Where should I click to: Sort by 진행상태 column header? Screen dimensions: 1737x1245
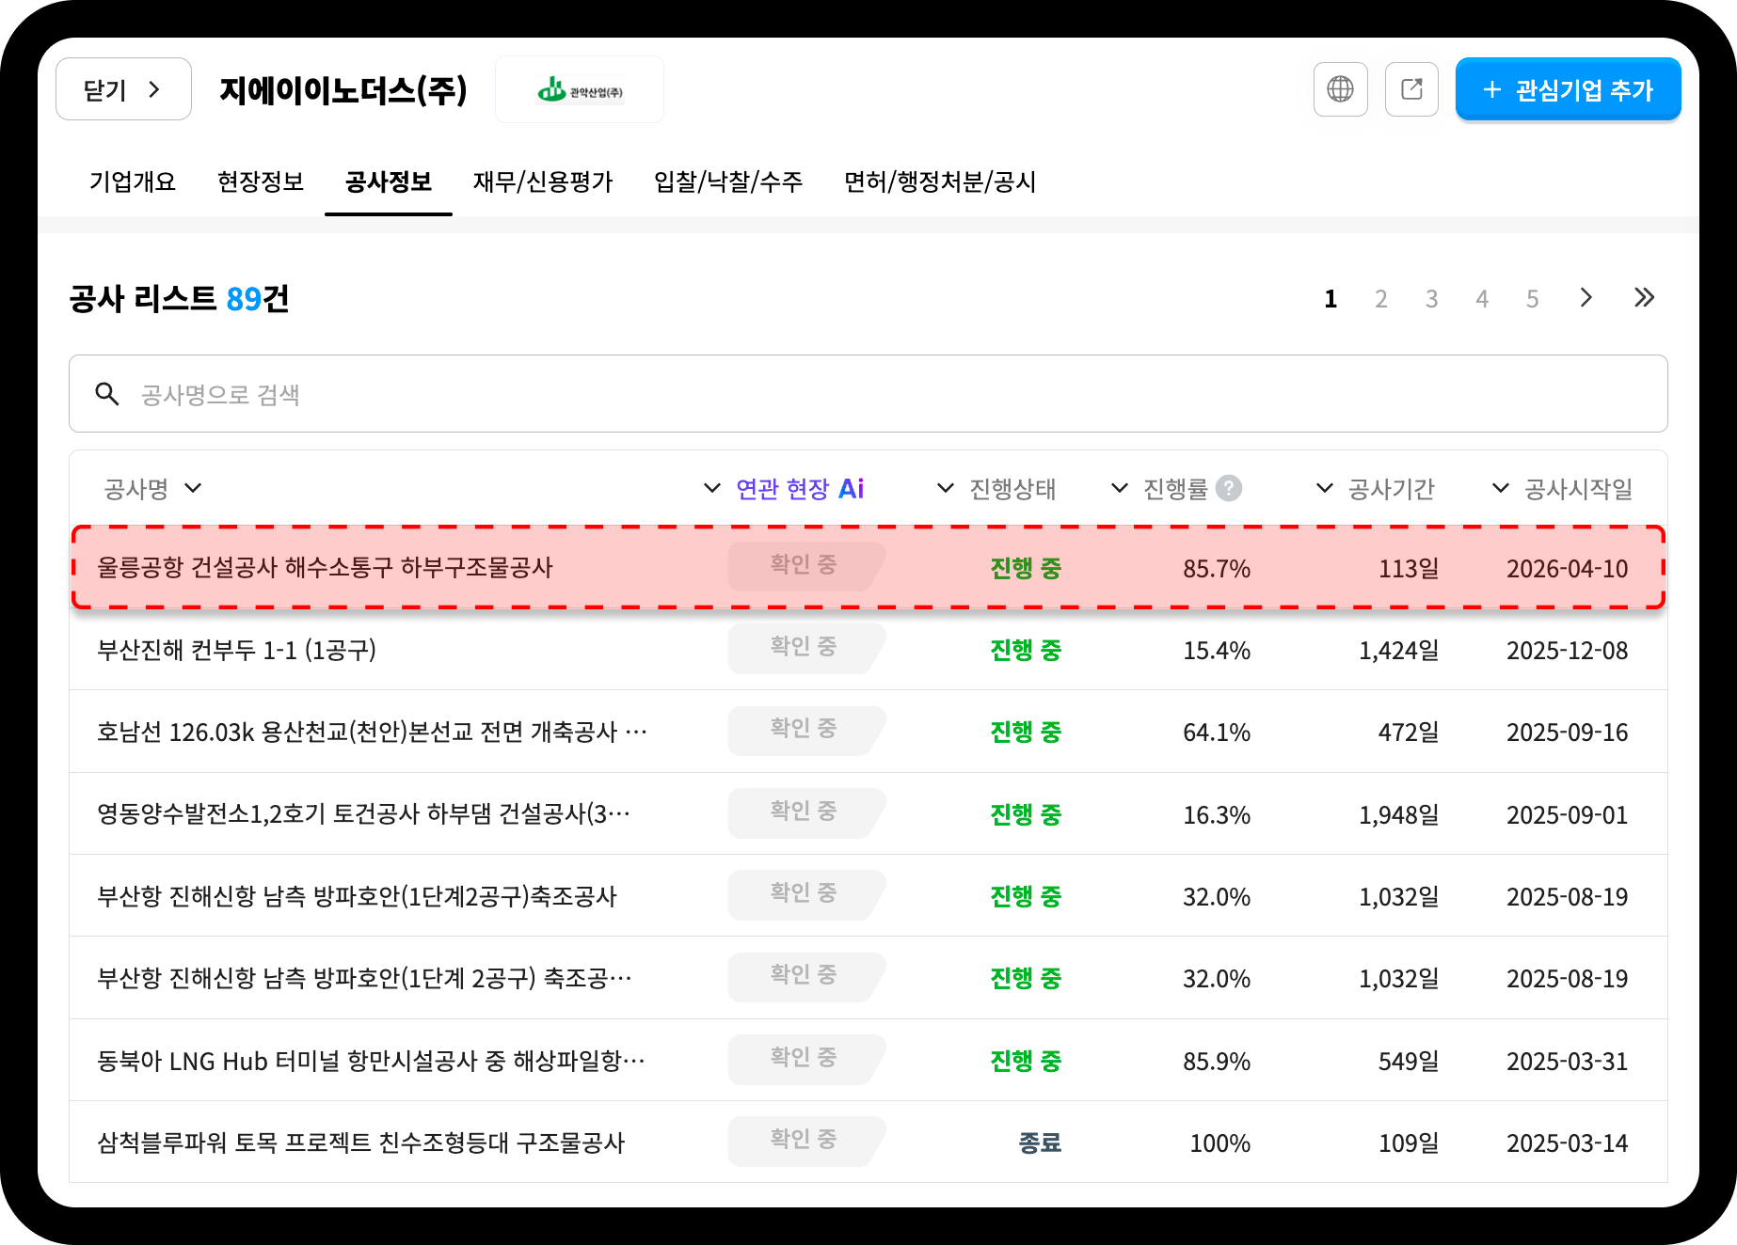point(996,489)
